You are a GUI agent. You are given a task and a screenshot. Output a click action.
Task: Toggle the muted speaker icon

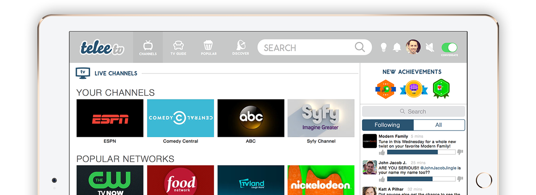(430, 47)
